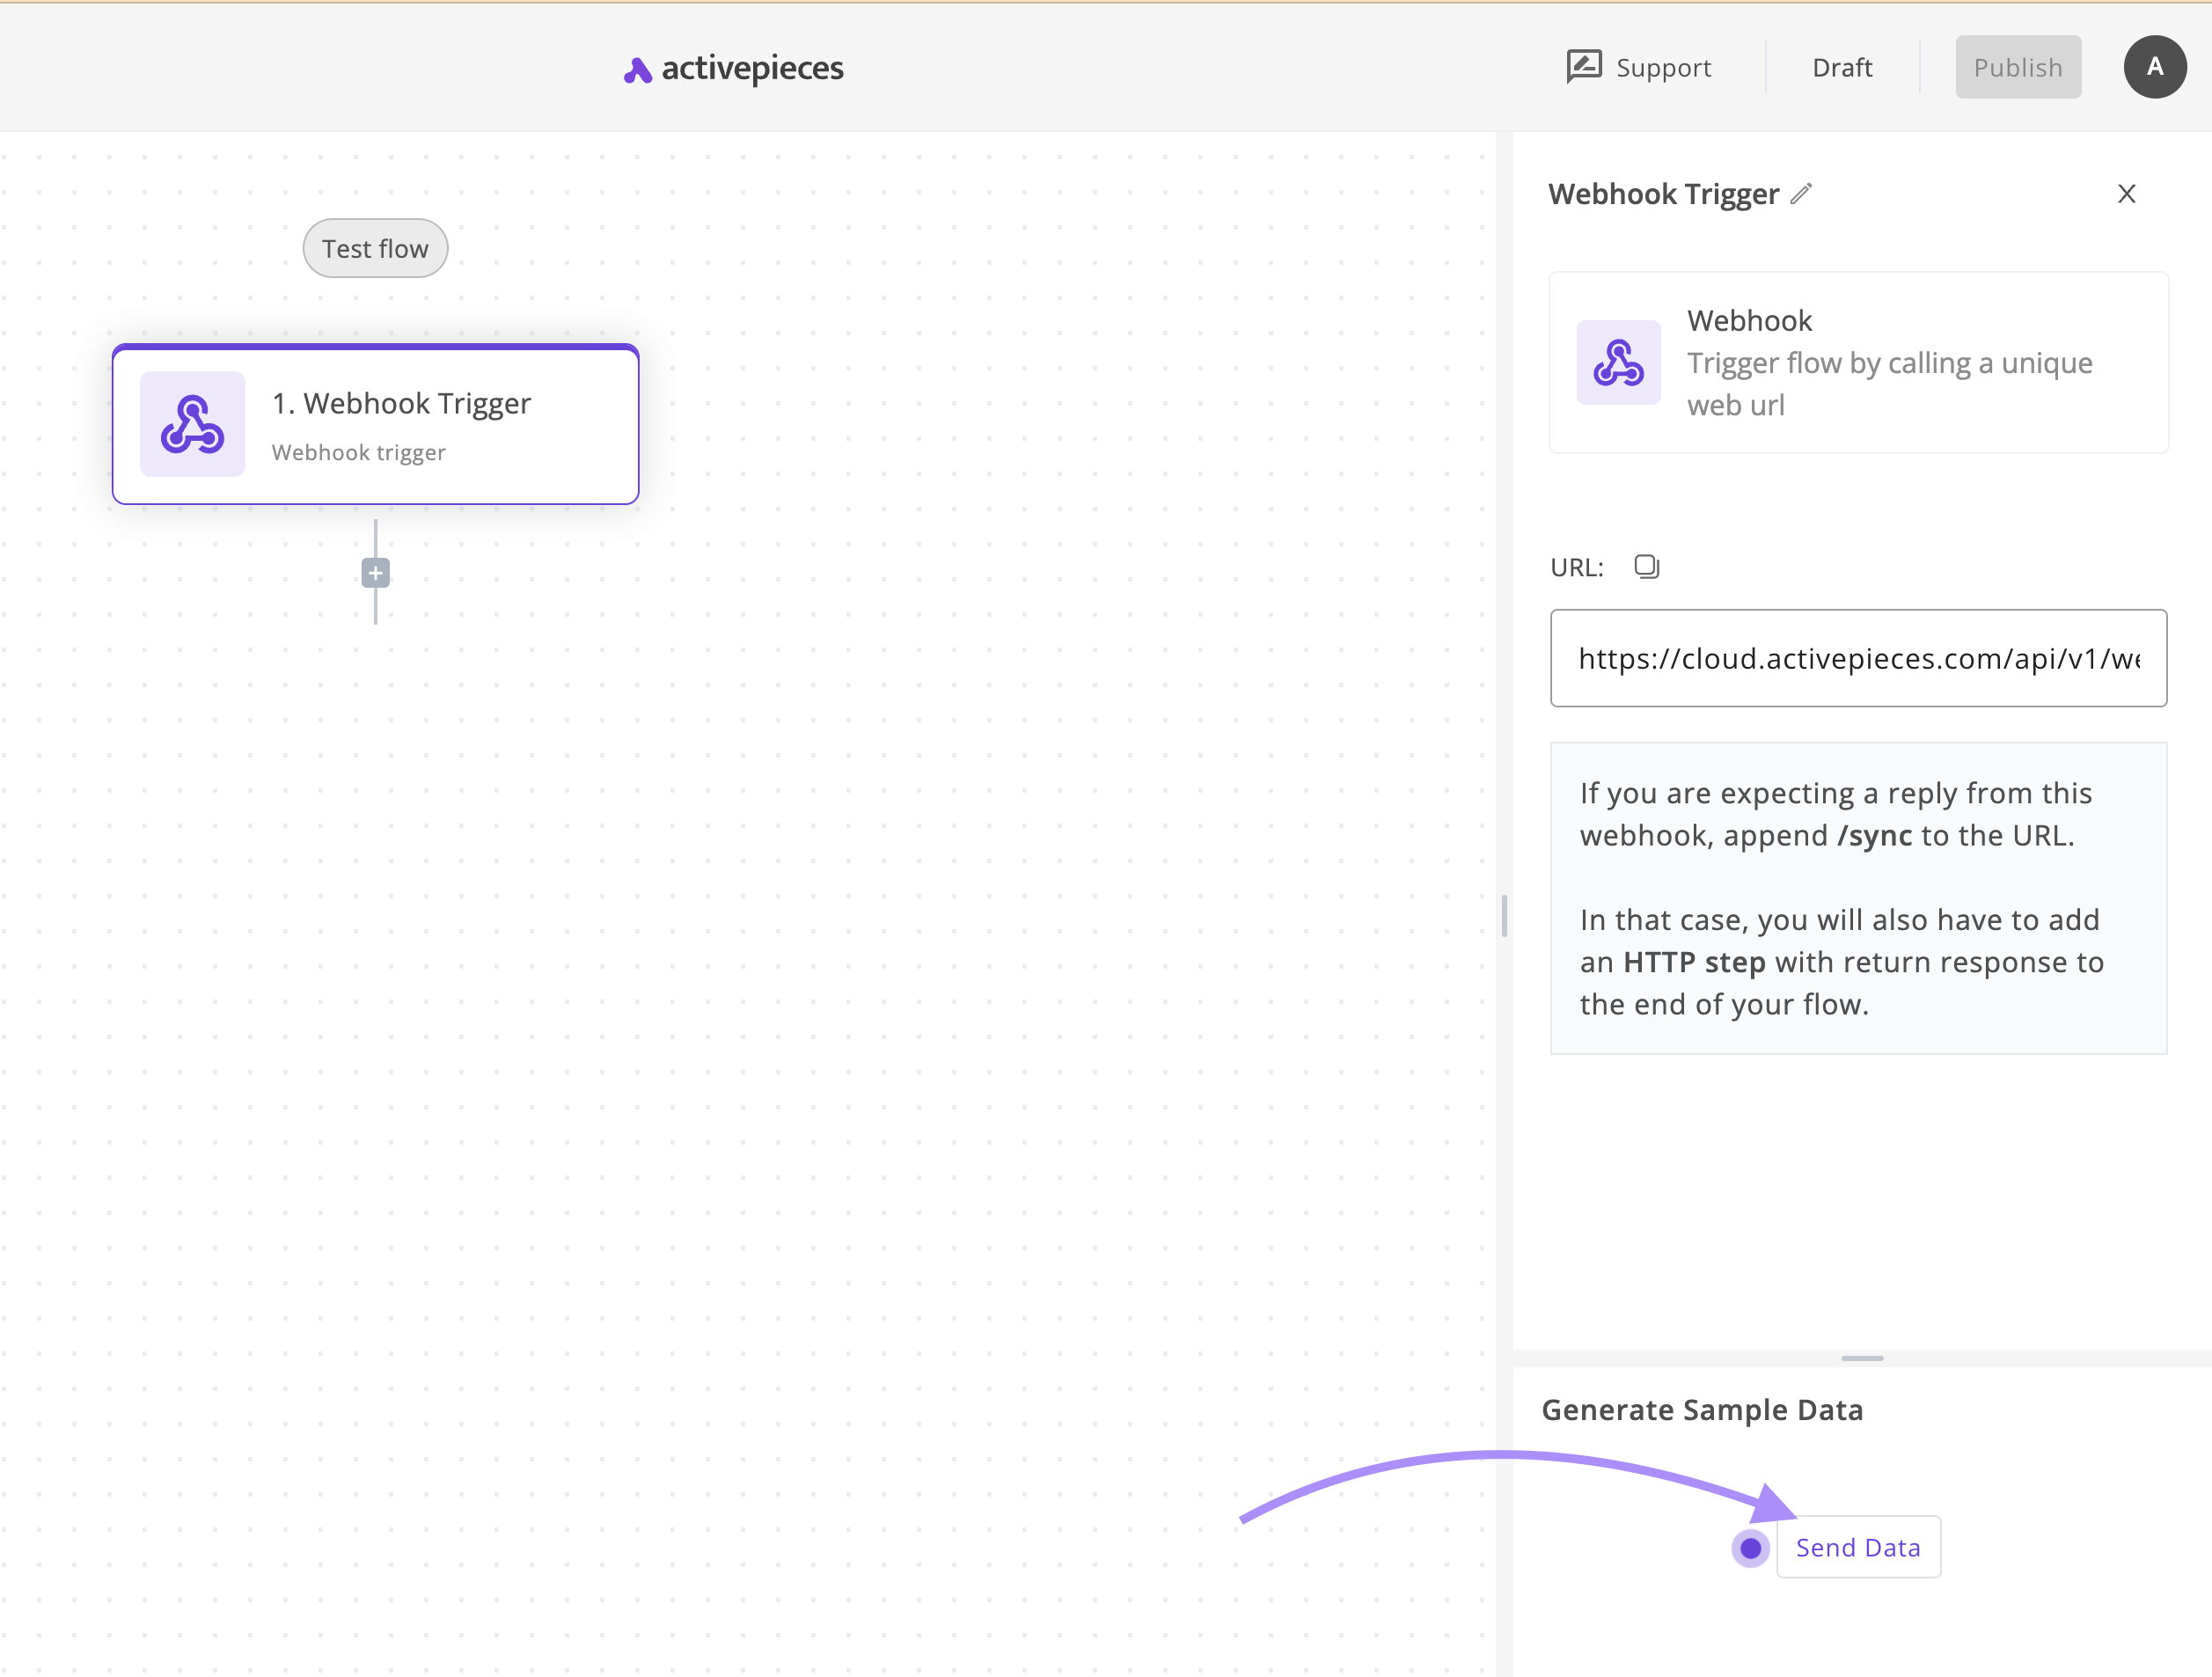
Task: Click webhook icon in trigger step card
Action: tap(192, 424)
